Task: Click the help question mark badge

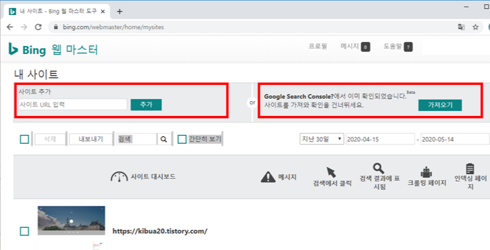Action: point(408,47)
